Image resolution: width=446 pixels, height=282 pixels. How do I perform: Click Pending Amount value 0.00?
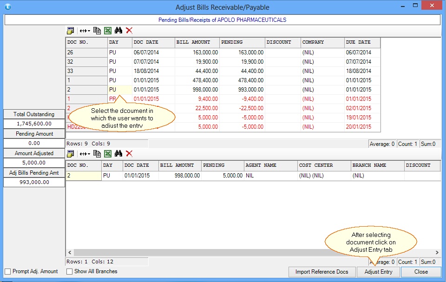pyautogui.click(x=34, y=143)
